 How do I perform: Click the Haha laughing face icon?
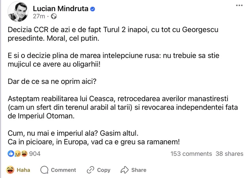(x=10, y=170)
